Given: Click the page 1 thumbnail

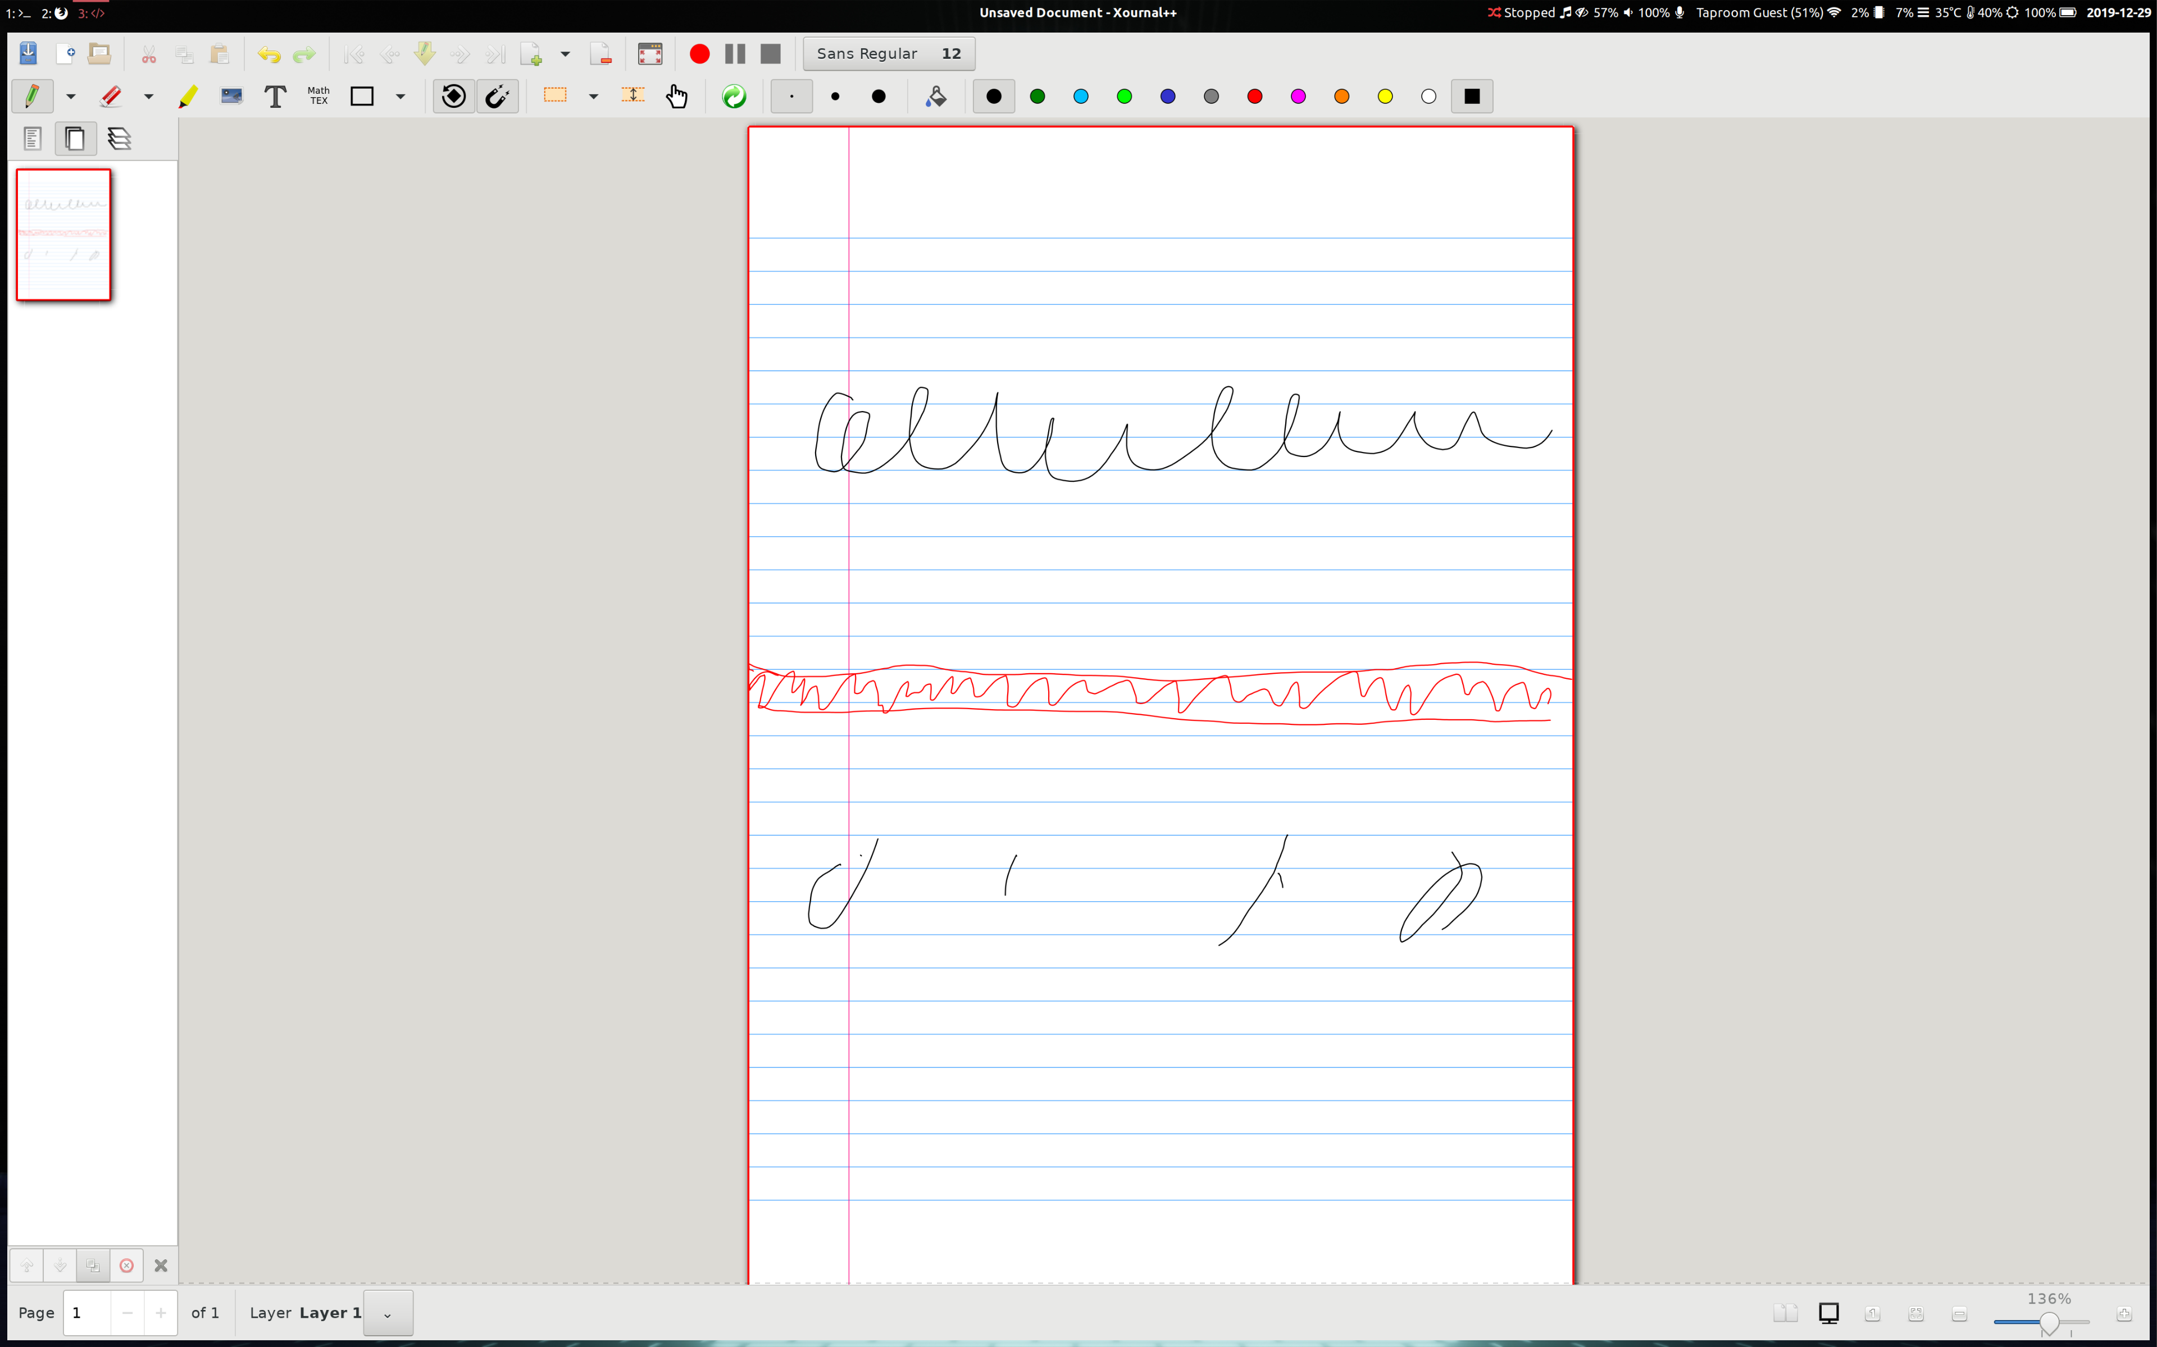Looking at the screenshot, I should coord(62,234).
